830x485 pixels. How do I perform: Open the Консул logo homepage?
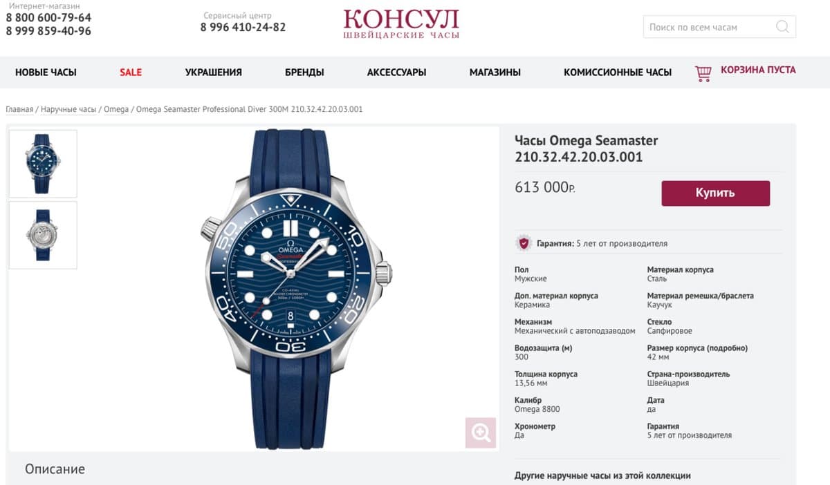pos(401,23)
